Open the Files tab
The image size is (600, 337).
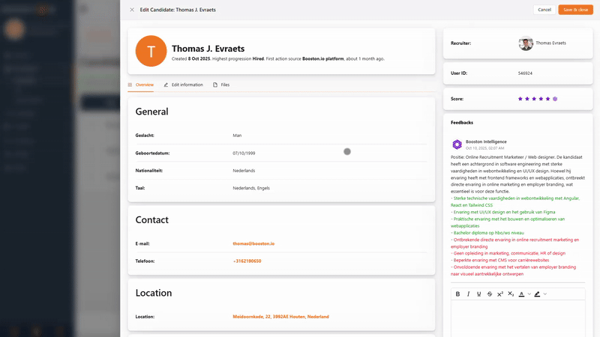click(x=221, y=85)
